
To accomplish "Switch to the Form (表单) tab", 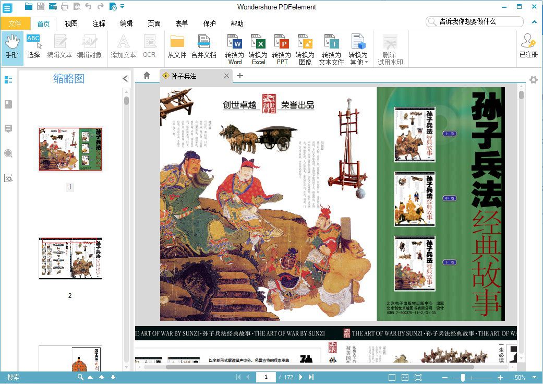I will (182, 23).
